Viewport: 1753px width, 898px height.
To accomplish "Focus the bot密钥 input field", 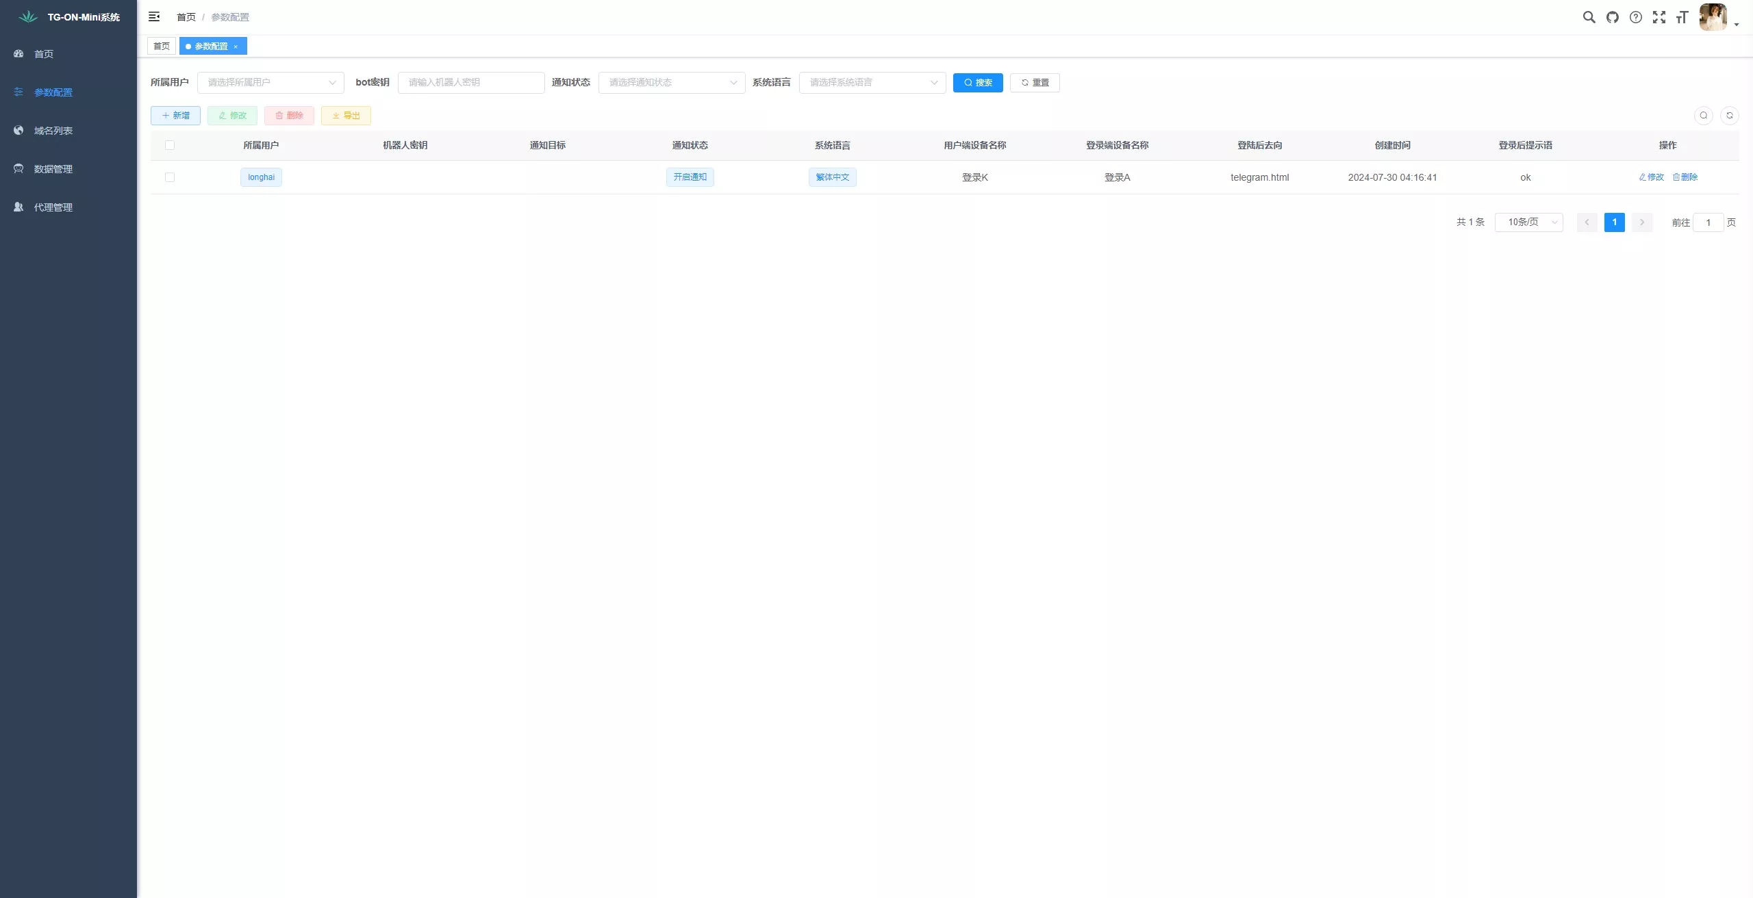I will (x=470, y=83).
